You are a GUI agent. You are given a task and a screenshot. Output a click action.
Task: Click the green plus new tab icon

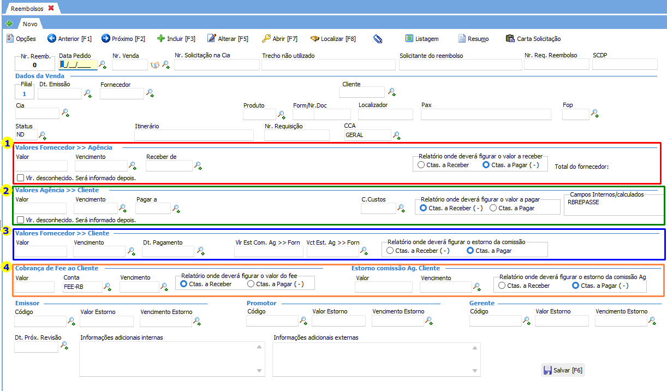[x=9, y=24]
